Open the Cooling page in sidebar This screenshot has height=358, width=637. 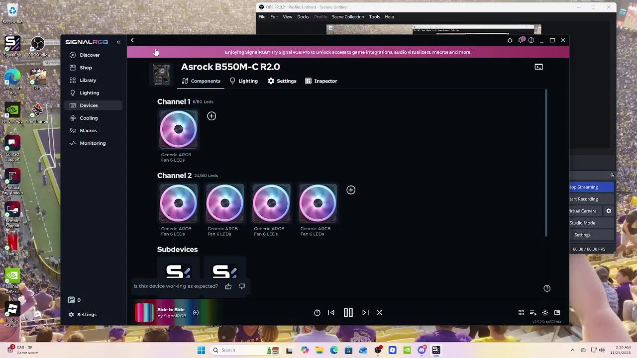89,118
